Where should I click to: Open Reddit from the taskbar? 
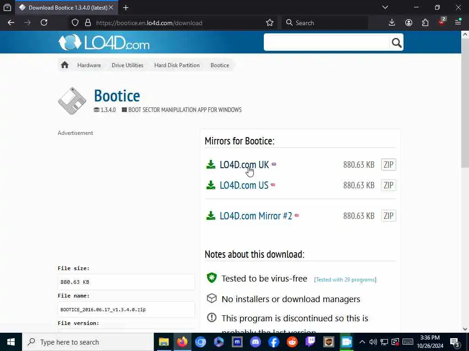tap(292, 342)
